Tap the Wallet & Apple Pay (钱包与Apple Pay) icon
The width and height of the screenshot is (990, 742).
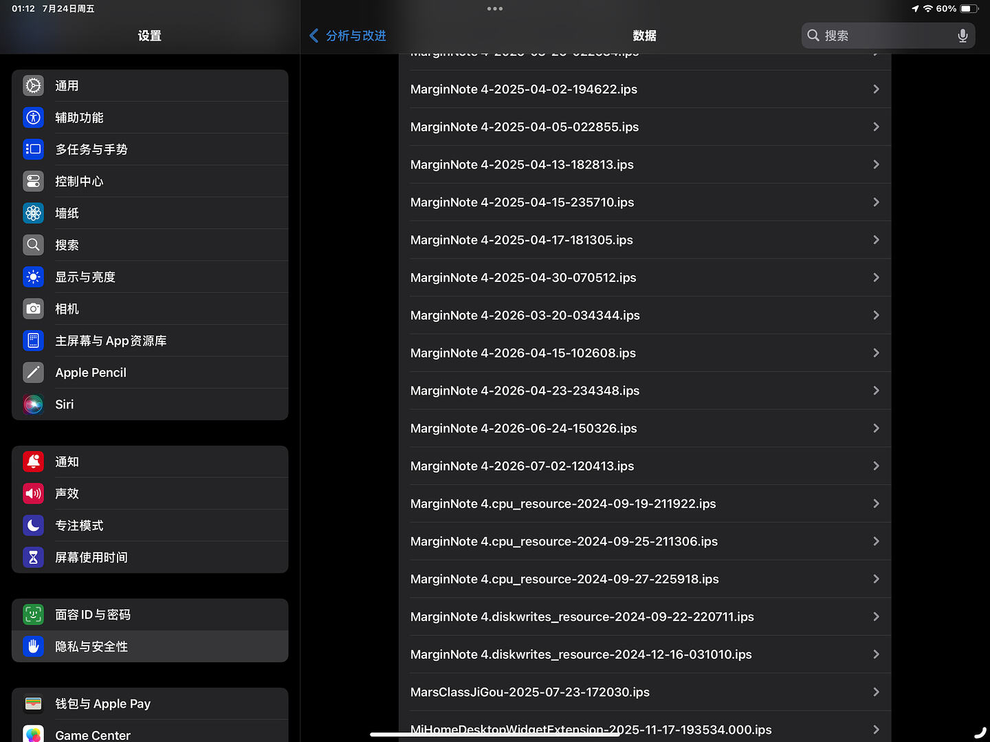point(33,703)
